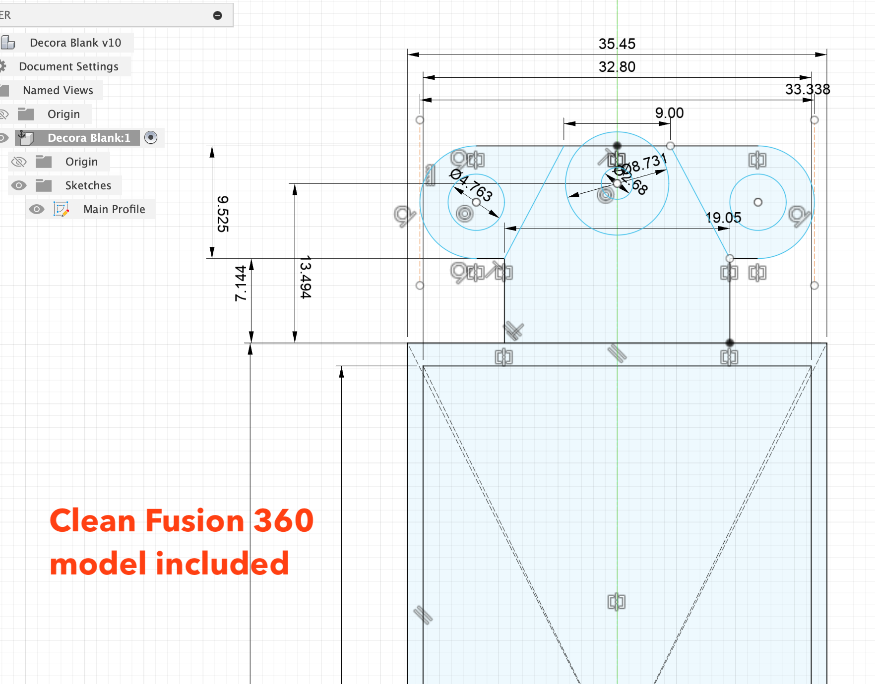Select the black point at the right neck base
The height and width of the screenshot is (684, 875).
click(730, 343)
